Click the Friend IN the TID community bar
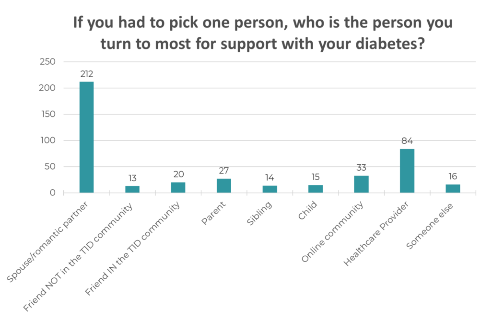 click(x=178, y=188)
